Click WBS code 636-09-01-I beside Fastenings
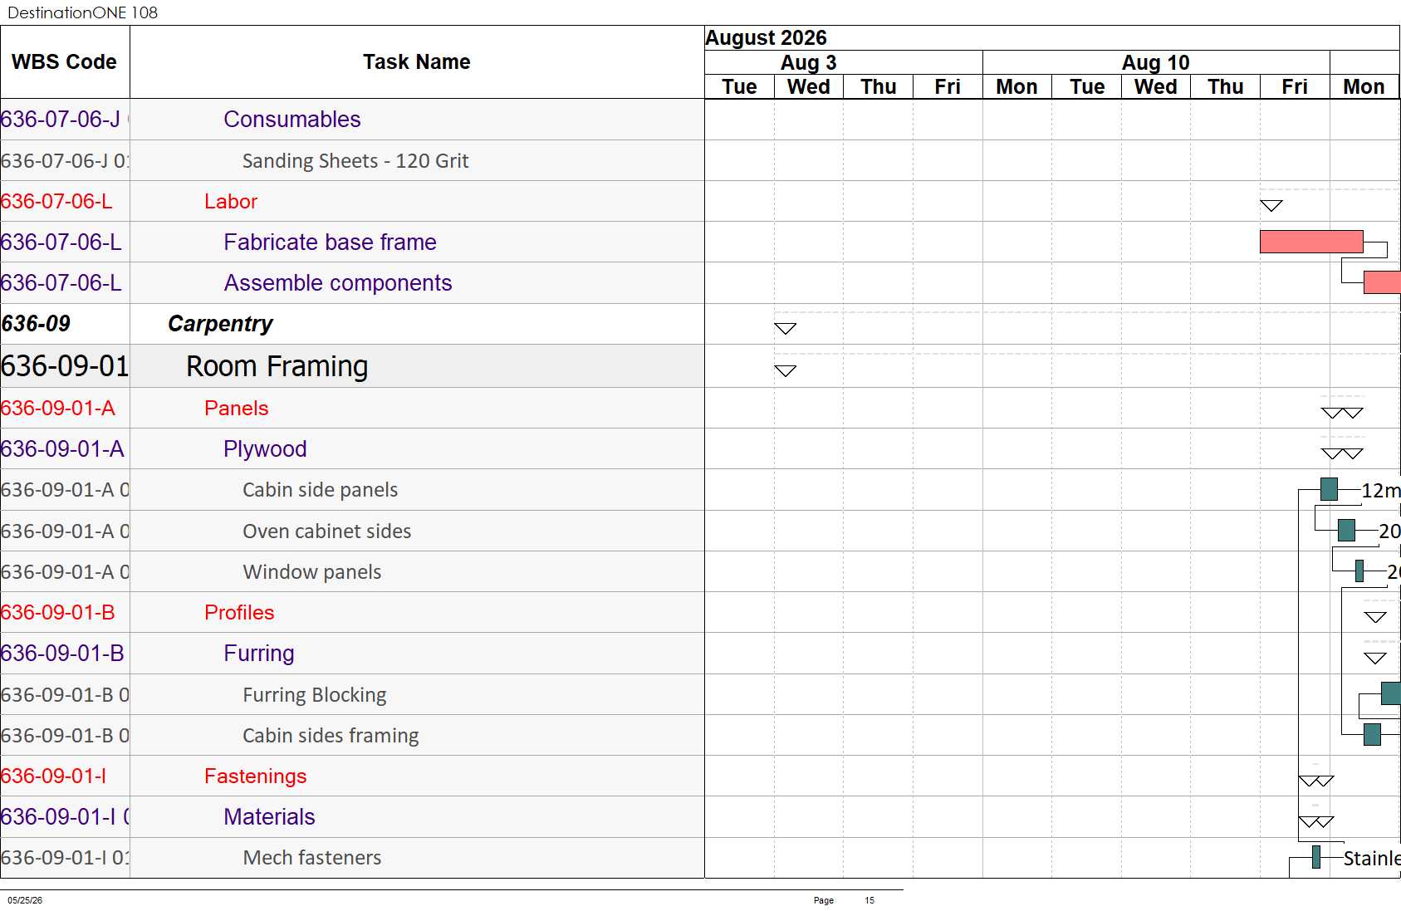This screenshot has width=1401, height=911. click(x=53, y=776)
